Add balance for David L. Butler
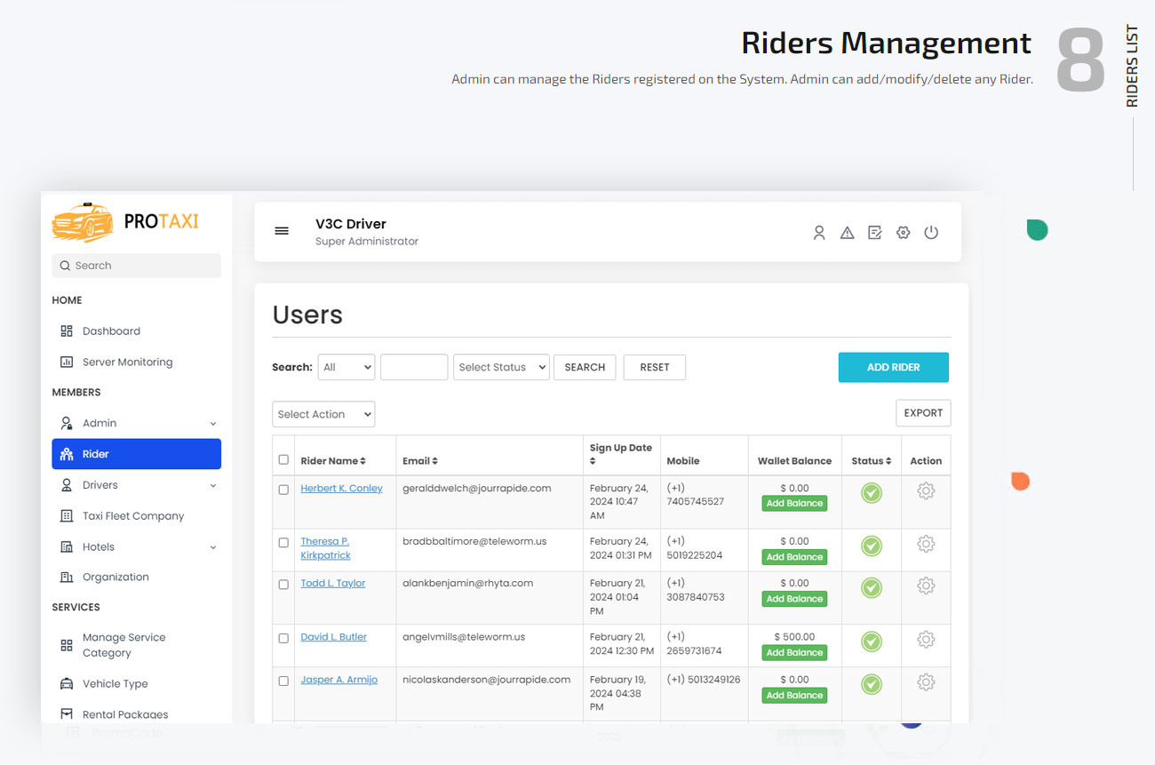The width and height of the screenshot is (1155, 765). pyautogui.click(x=793, y=651)
